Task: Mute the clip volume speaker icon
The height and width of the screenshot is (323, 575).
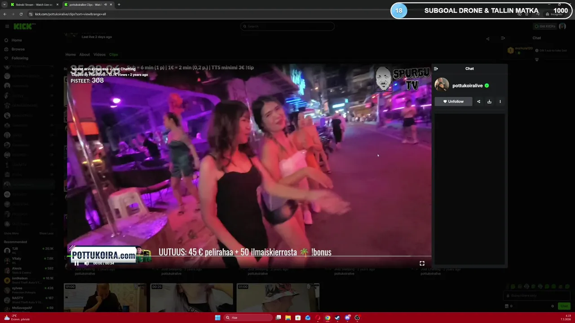Action: (x=87, y=263)
